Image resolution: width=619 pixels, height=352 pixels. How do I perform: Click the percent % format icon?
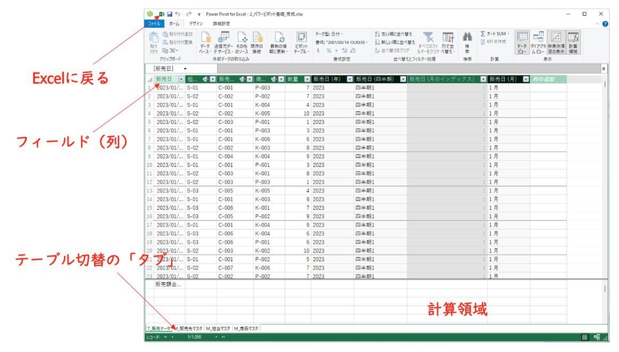(x=328, y=51)
